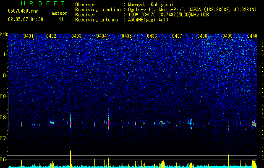Image resolution: width=264 pixels, height=168 pixels.
Task: Click the 0.6 kHz axis label
Action: [4, 160]
